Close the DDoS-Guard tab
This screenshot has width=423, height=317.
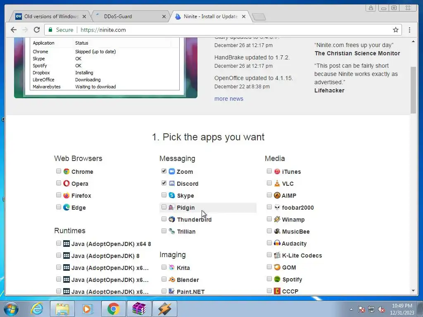point(164,17)
